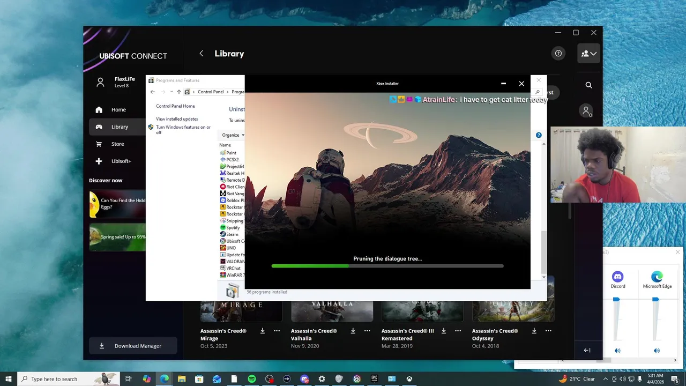The image size is (686, 386).
Task: Adjust the Microsoft Edge volume slider
Action: [655, 299]
